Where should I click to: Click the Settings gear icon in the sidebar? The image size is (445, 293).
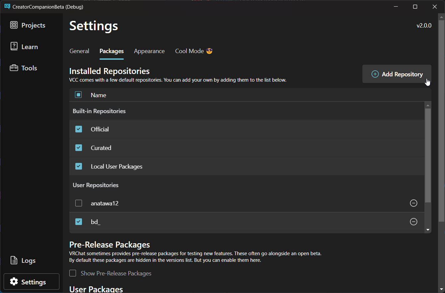click(14, 281)
